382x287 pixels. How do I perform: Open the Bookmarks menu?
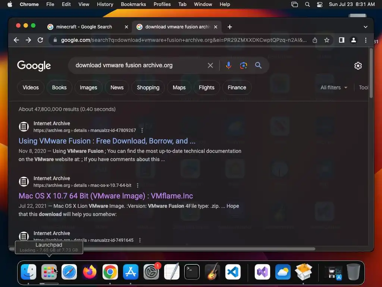tap(133, 4)
